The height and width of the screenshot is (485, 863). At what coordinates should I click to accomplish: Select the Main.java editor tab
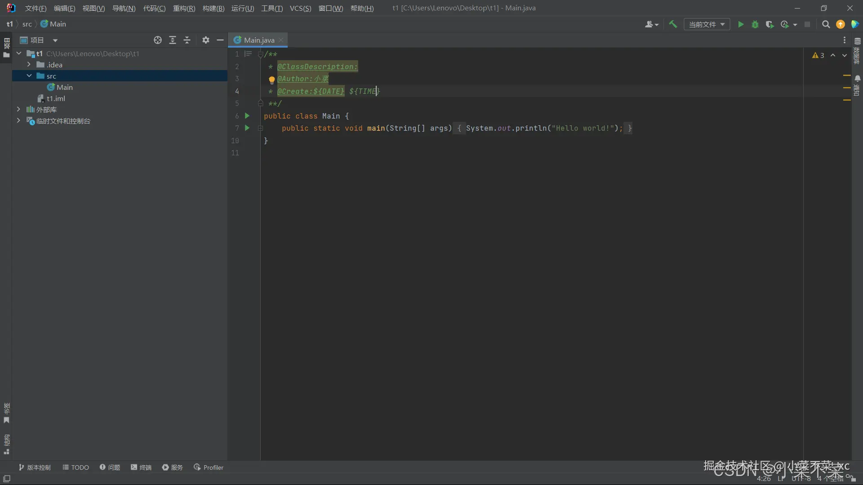[x=259, y=40]
